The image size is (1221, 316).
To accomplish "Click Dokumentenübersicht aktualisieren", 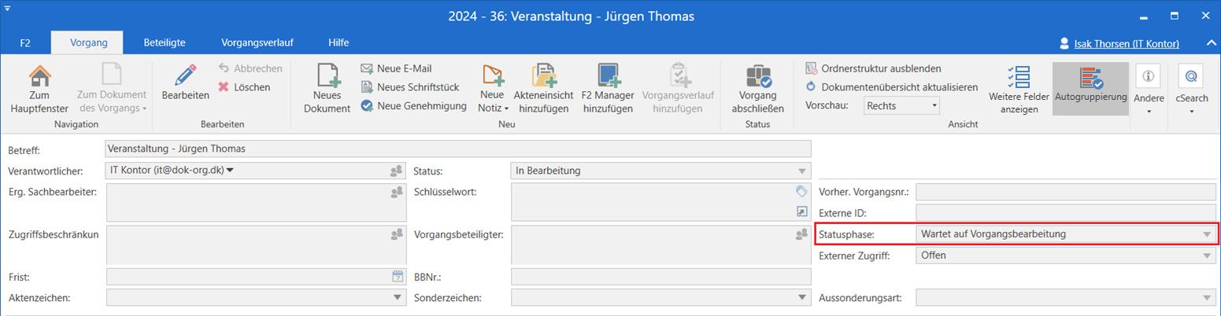I will coord(891,87).
